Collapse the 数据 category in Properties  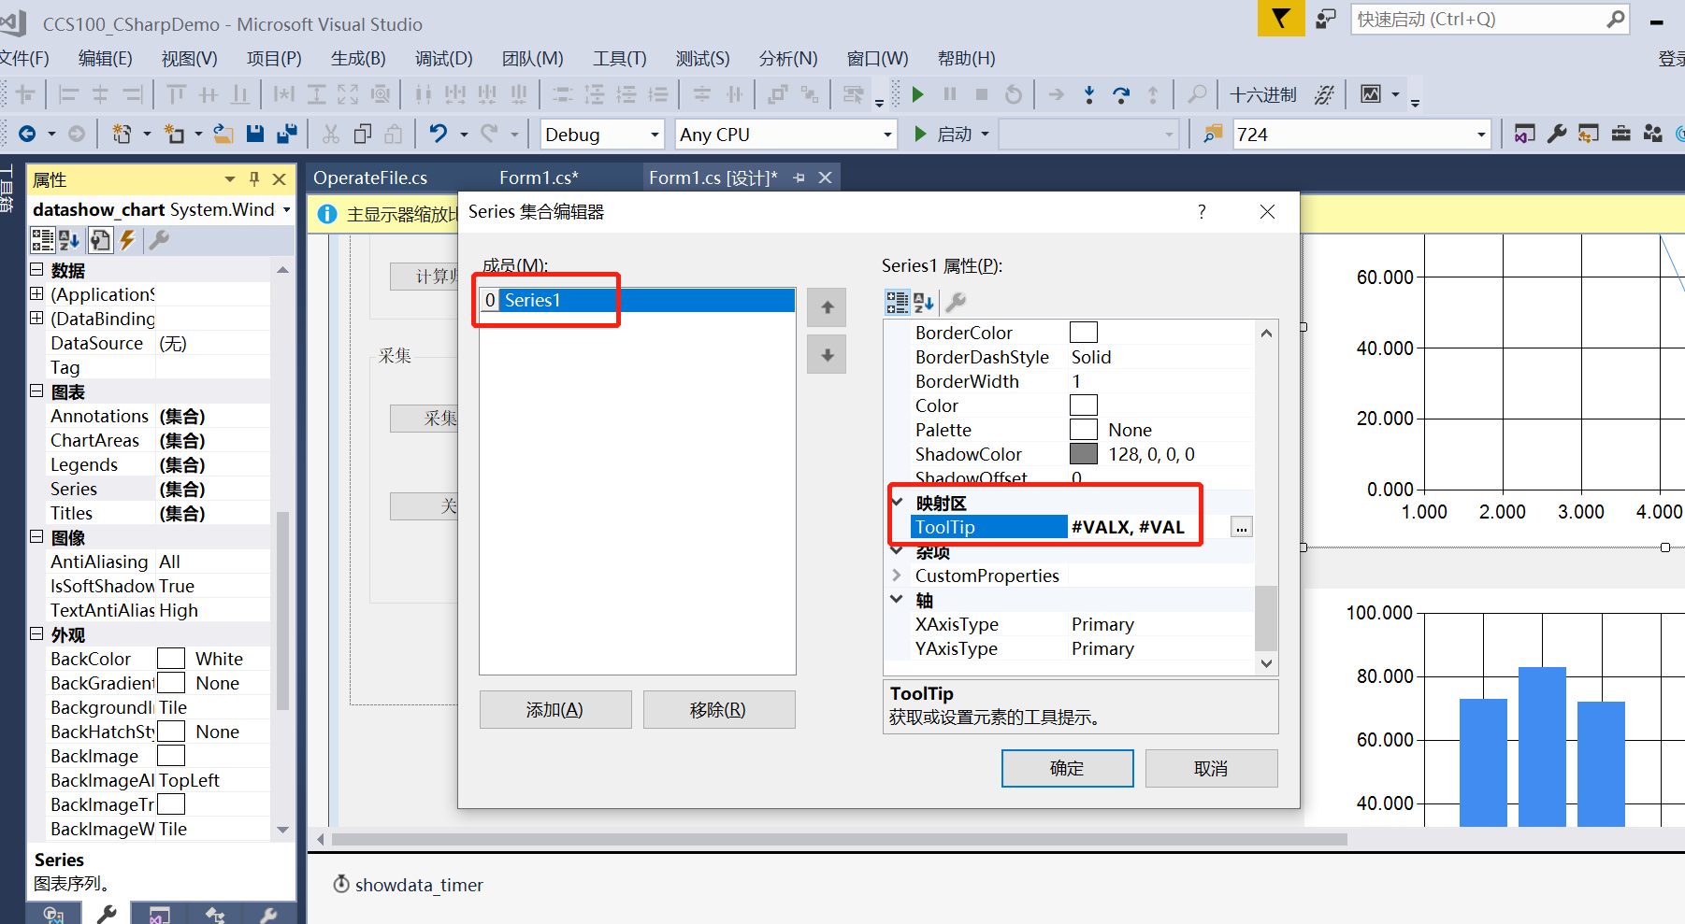[x=35, y=270]
